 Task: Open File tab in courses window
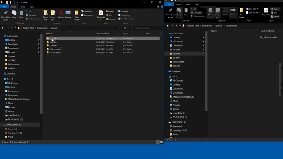coord(4,7)
